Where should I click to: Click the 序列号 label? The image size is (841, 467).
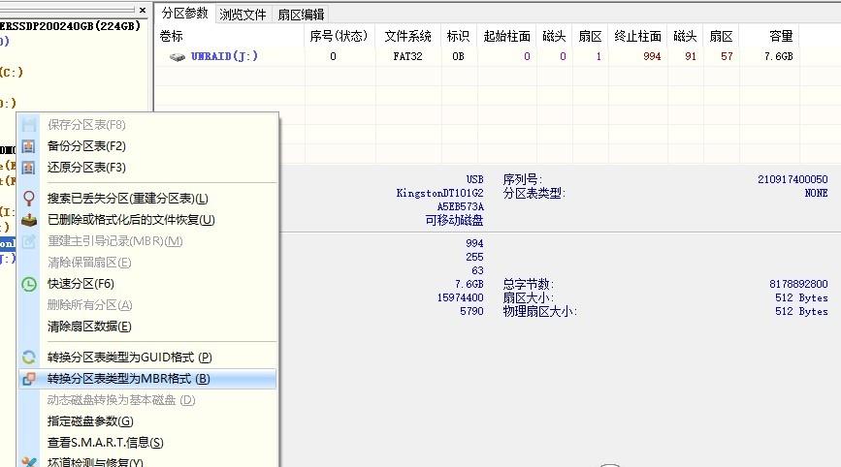pos(523,179)
